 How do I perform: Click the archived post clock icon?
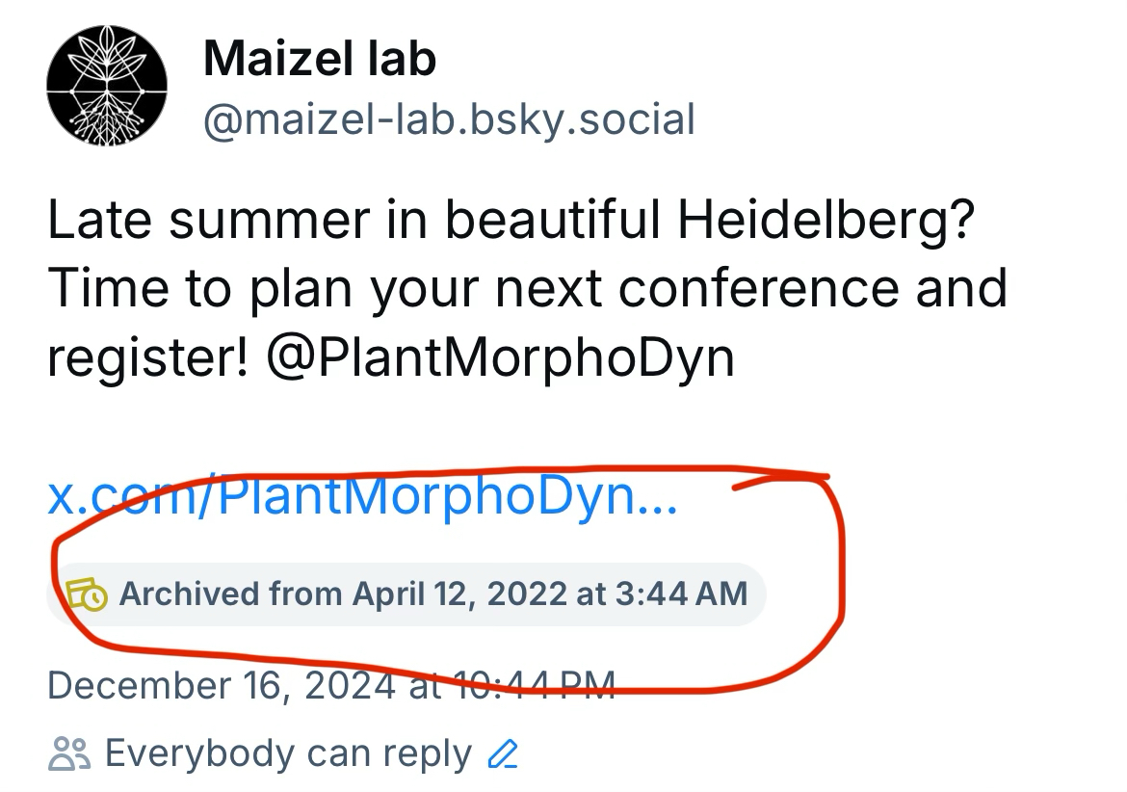(x=87, y=594)
